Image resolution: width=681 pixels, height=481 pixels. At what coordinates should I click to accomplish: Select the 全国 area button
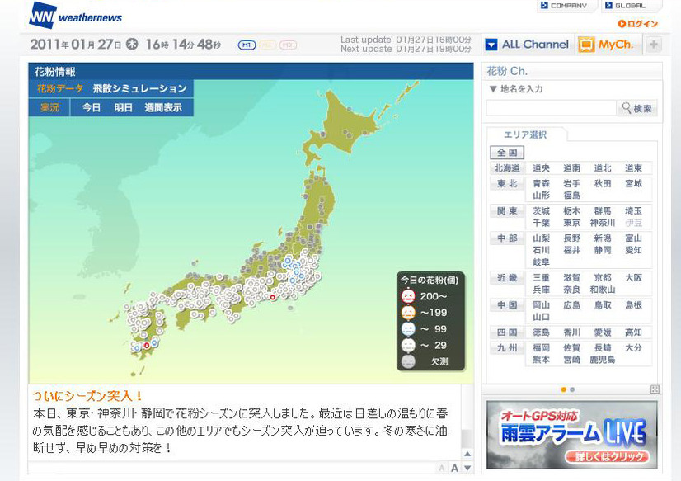[x=507, y=153]
